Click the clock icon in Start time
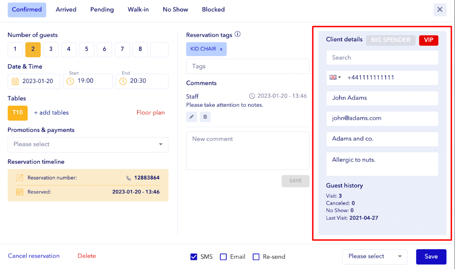 70,81
